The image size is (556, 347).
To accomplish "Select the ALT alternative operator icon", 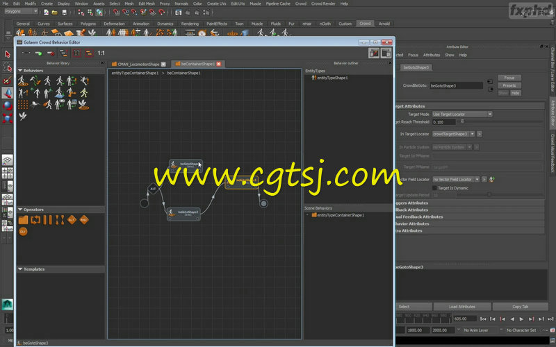I will [72, 220].
